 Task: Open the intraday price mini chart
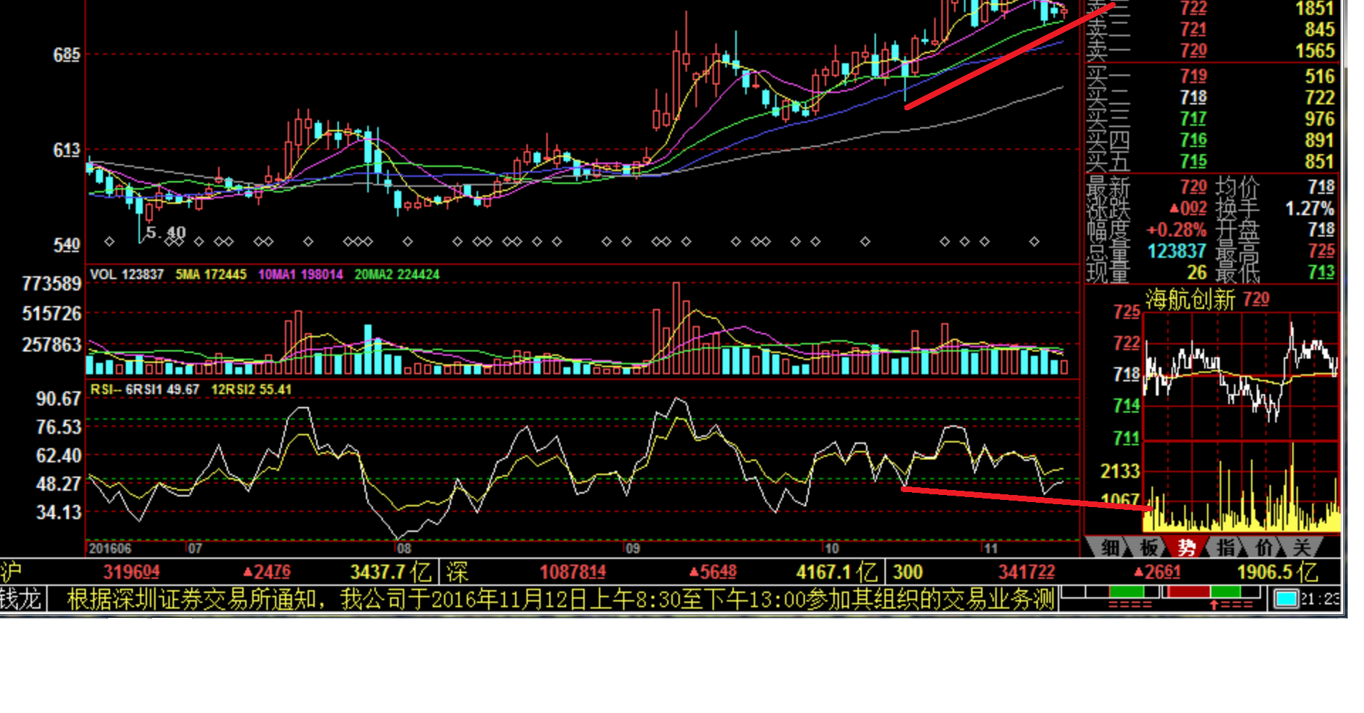1241,376
